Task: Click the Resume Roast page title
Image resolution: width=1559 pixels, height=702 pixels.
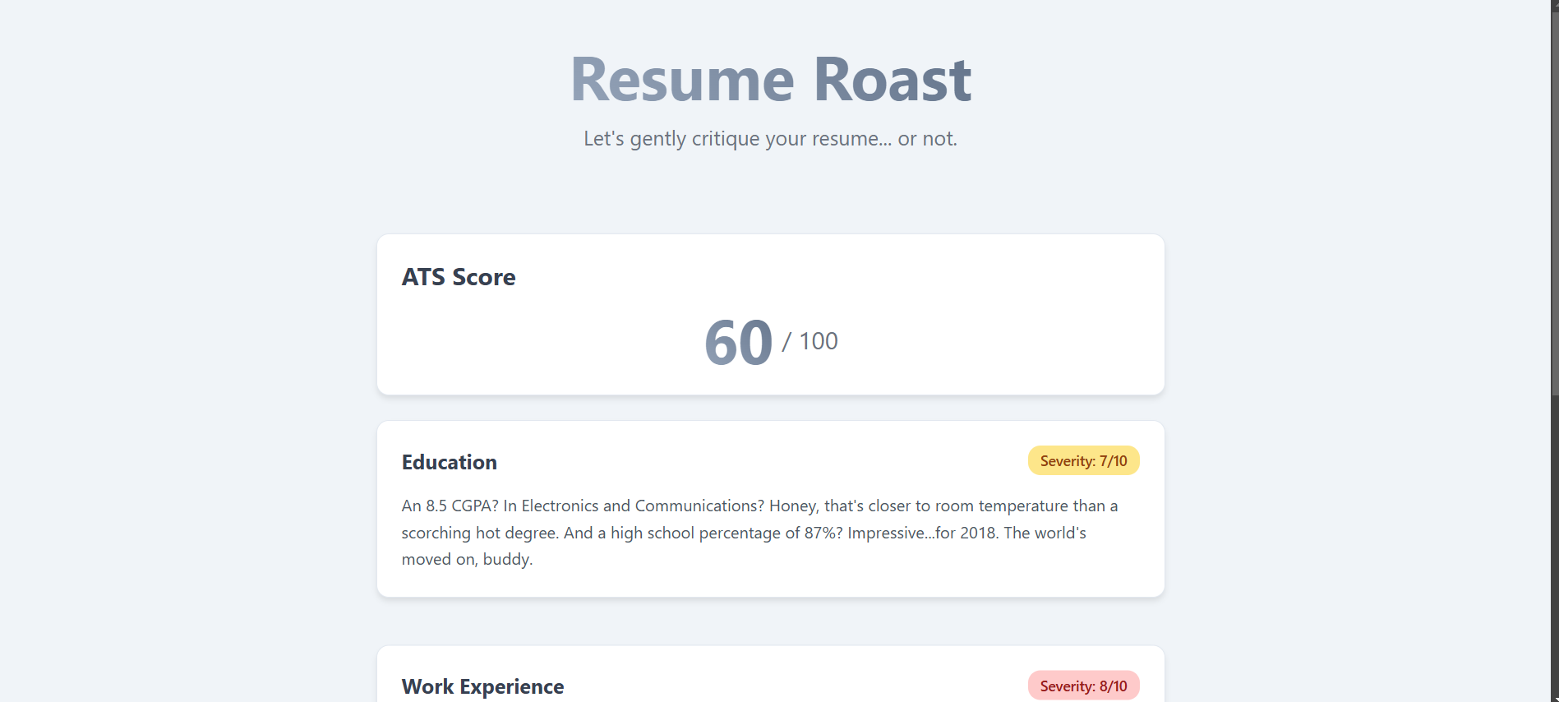Action: pyautogui.click(x=770, y=80)
